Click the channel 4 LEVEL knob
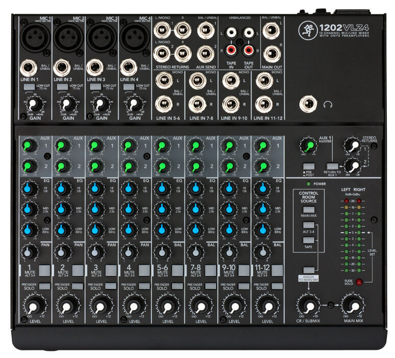Viewport: 395px width, 358px height. (x=134, y=306)
